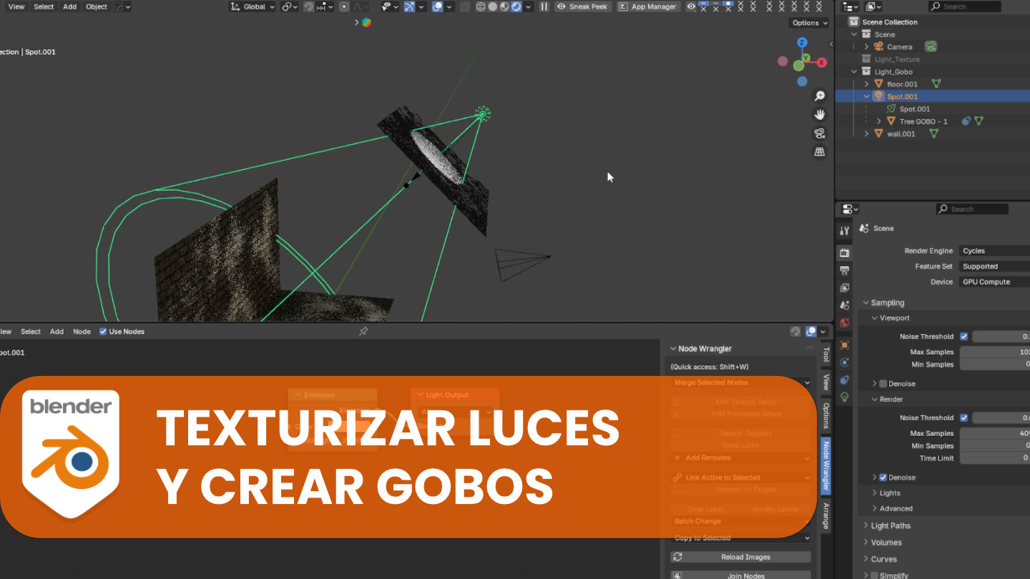Click the pause render preview icon
Image resolution: width=1030 pixels, height=579 pixels.
544,6
